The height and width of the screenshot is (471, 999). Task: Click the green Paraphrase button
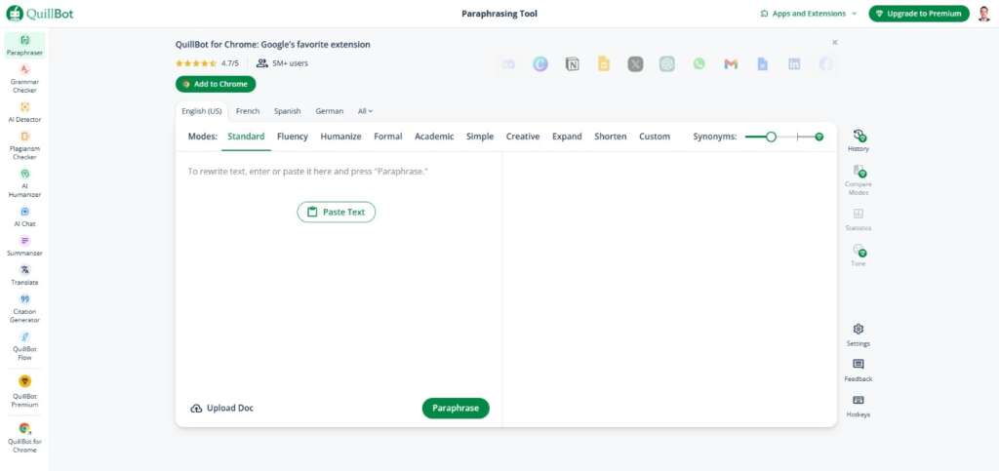point(456,408)
